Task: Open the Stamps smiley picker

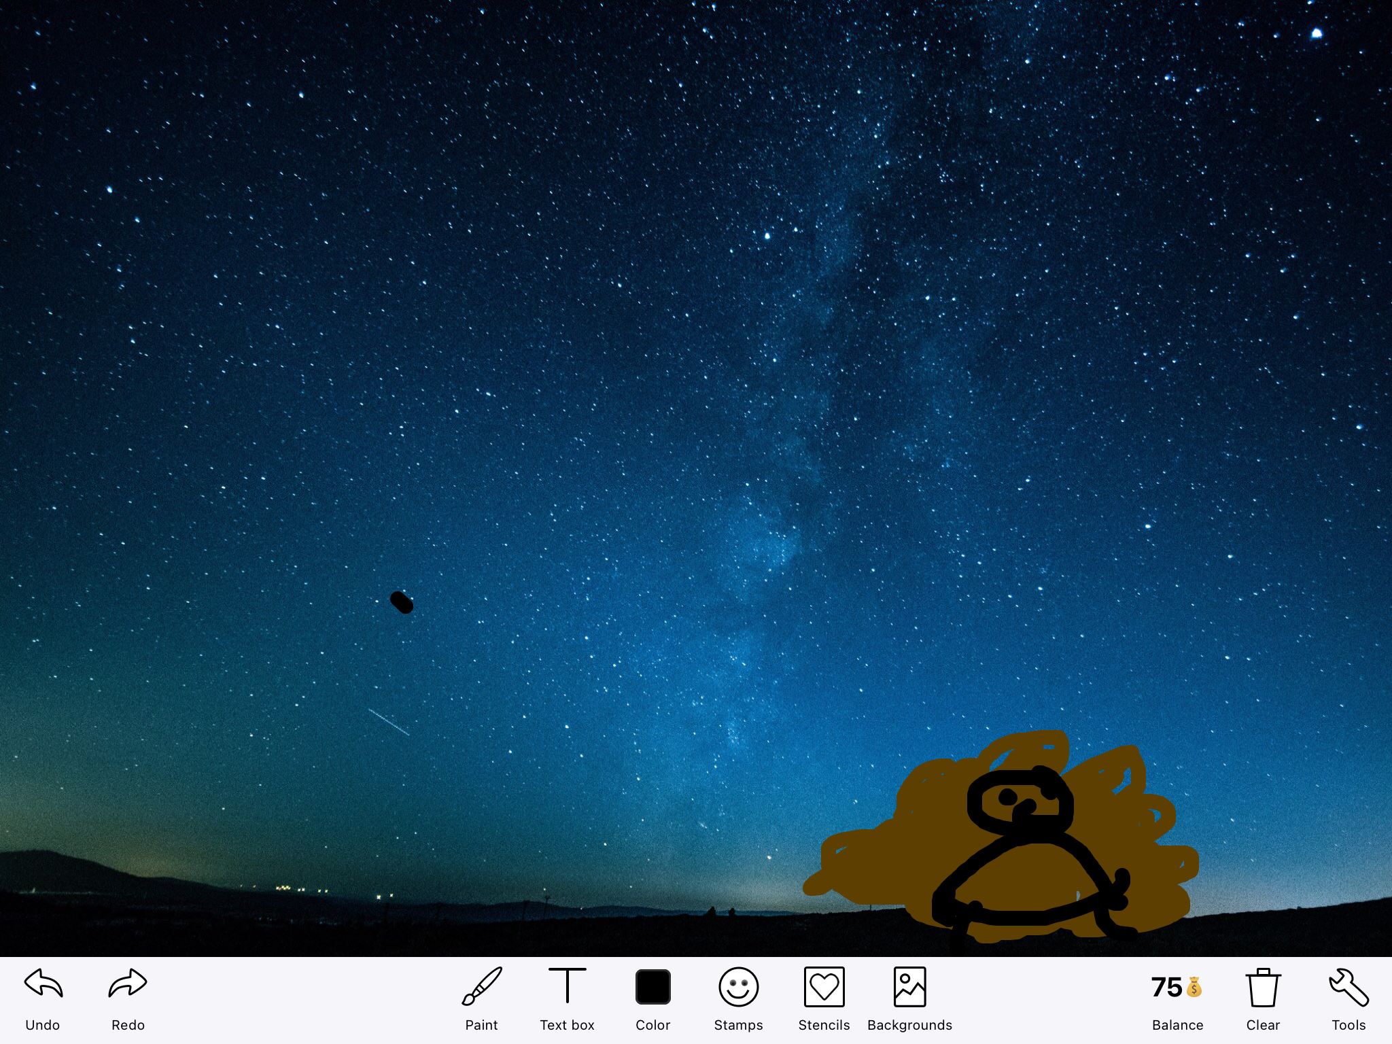Action: (x=738, y=986)
